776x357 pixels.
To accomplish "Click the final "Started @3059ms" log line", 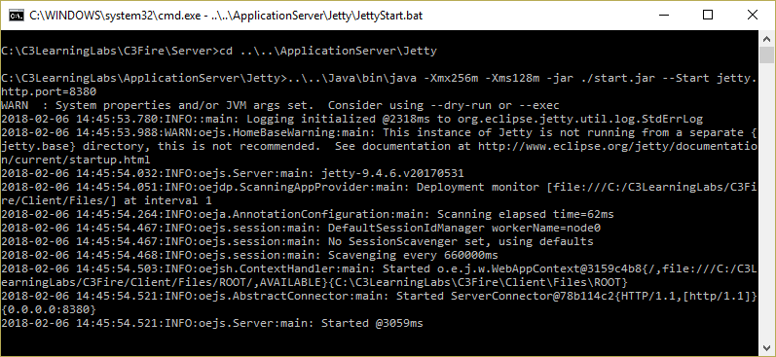I will (x=212, y=323).
